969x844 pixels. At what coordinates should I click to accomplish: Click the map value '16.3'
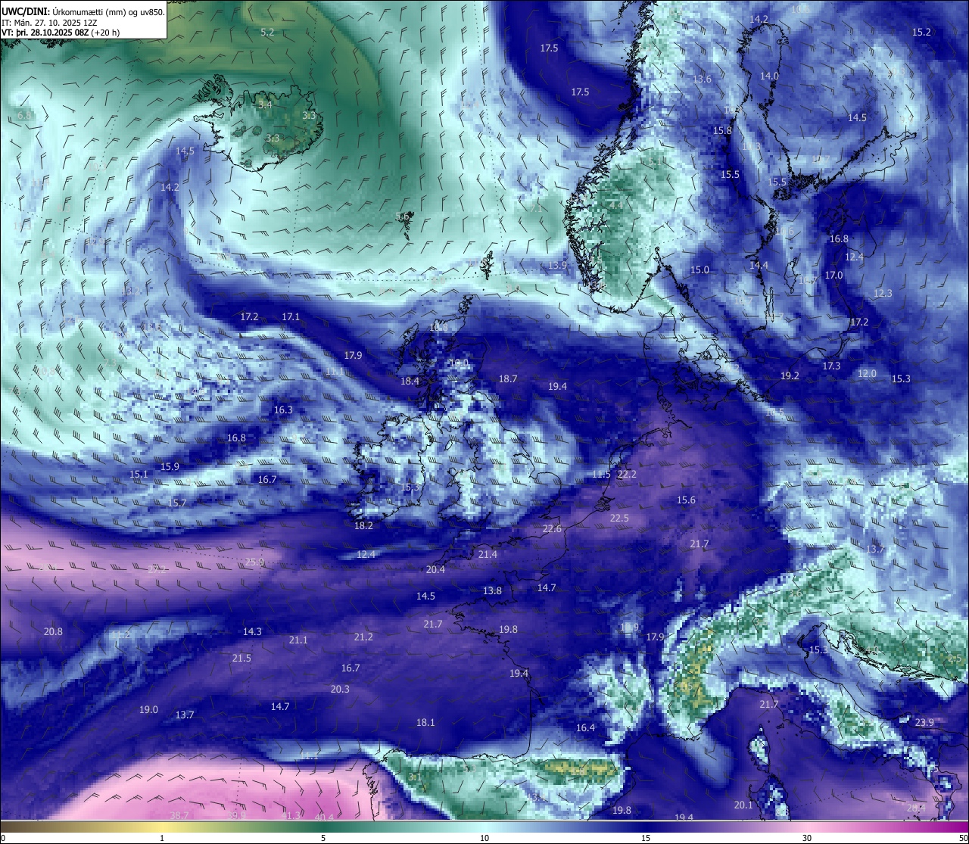283,410
